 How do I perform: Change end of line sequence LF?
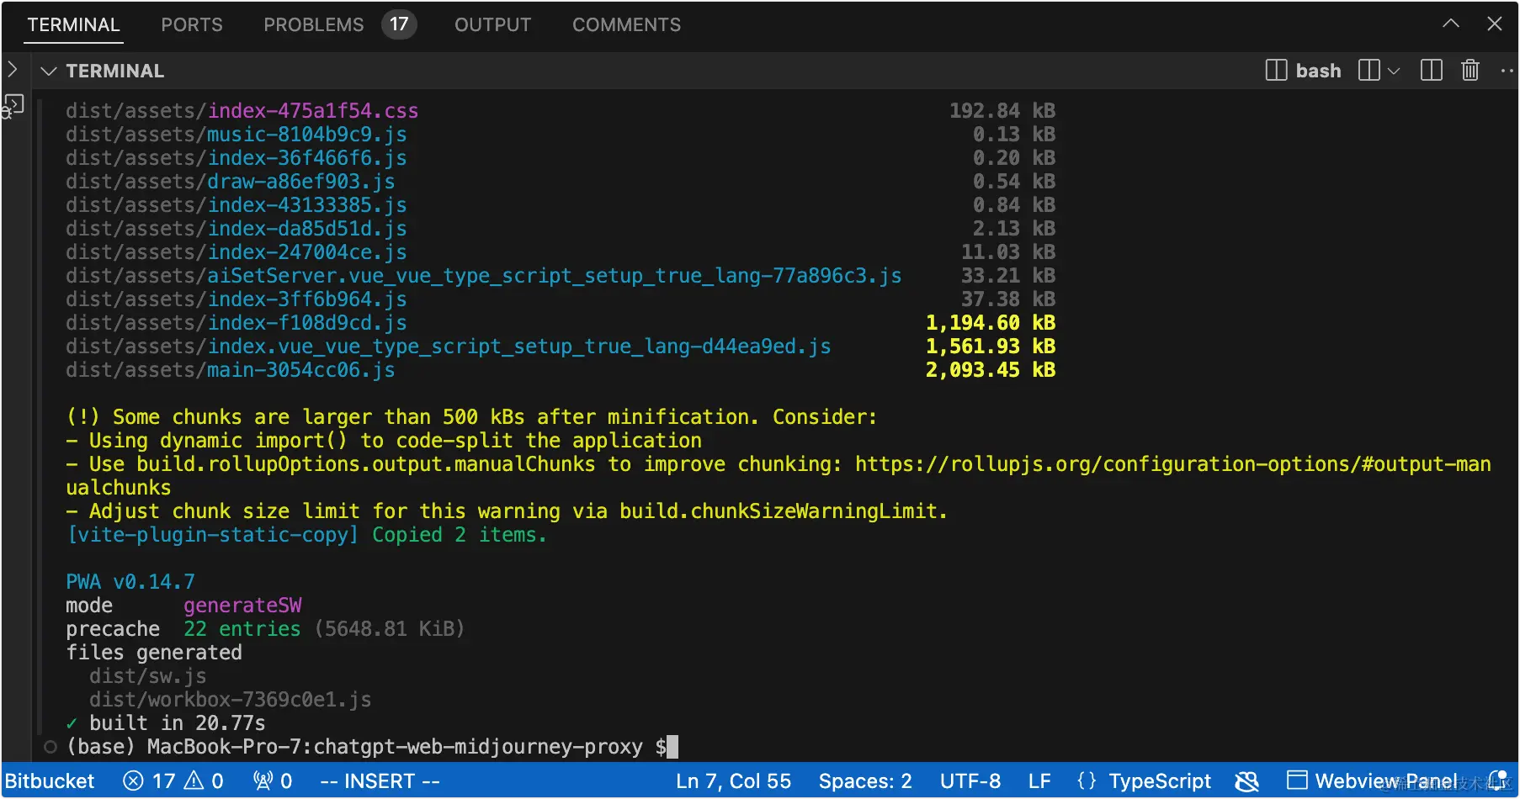point(1039,781)
